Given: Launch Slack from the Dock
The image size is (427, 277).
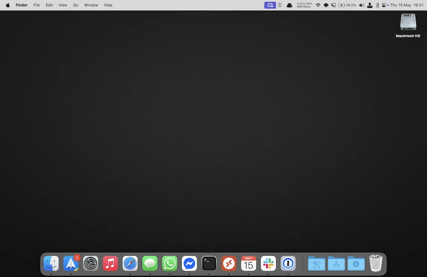Looking at the screenshot, I should click(268, 263).
